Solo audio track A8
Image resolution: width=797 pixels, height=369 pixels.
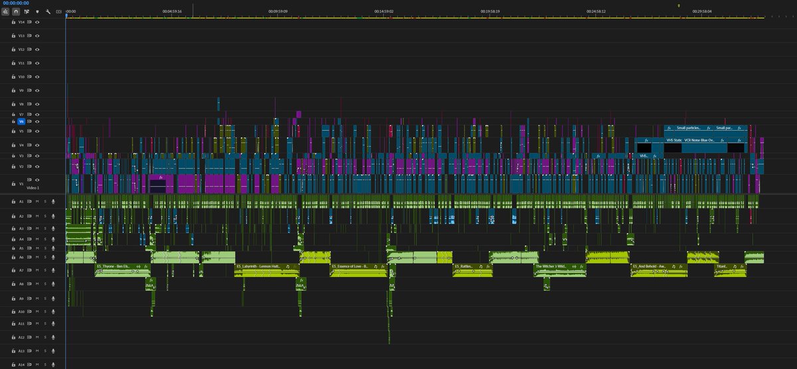pyautogui.click(x=45, y=284)
